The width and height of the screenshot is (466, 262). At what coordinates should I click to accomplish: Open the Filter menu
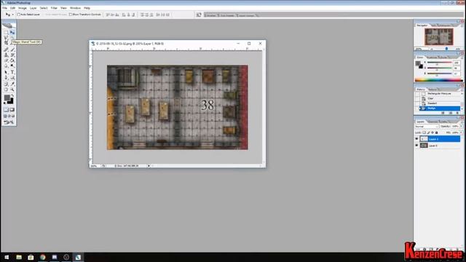(x=54, y=8)
